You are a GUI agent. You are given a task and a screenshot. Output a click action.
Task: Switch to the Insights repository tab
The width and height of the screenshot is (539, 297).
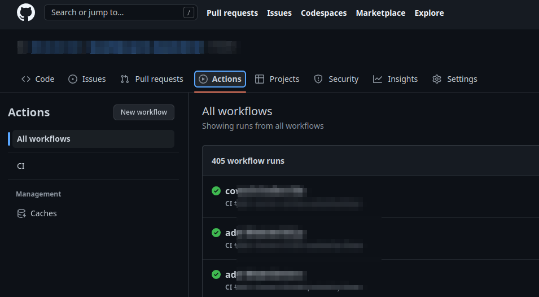click(395, 79)
